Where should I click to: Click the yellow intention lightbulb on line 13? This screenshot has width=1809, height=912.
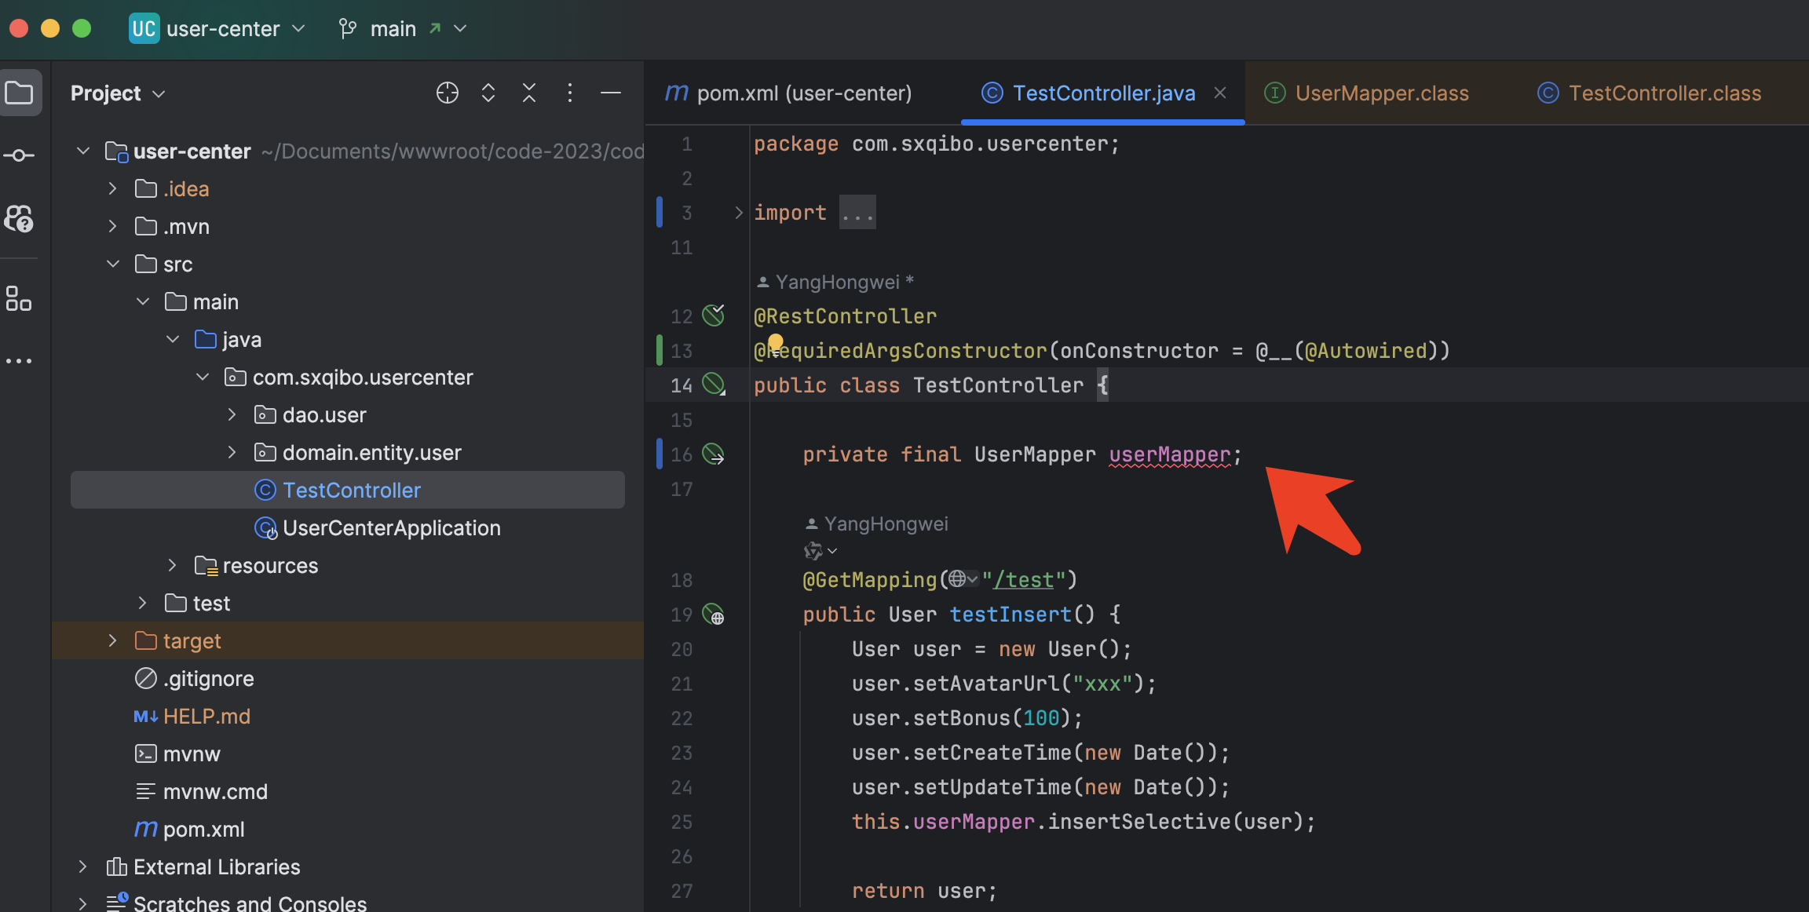[x=776, y=342]
